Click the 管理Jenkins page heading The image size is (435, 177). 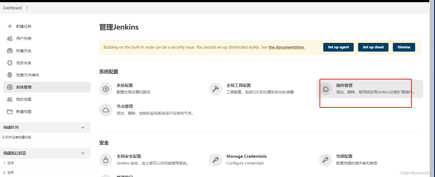119,27
